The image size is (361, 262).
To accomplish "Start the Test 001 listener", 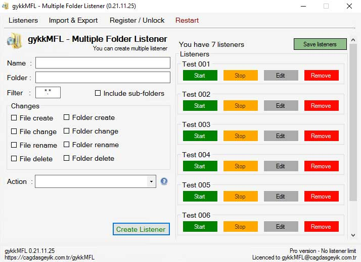I will pyautogui.click(x=200, y=76).
